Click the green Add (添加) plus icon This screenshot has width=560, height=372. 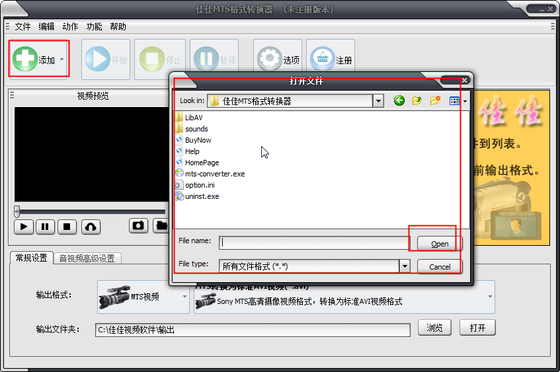point(24,59)
